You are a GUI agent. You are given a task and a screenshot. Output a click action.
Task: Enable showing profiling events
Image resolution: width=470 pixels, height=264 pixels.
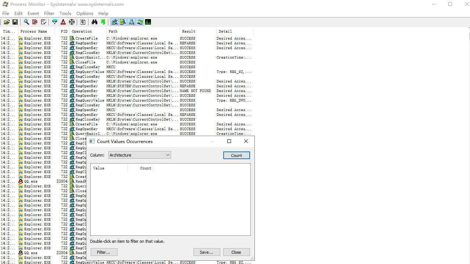pyautogui.click(x=148, y=22)
